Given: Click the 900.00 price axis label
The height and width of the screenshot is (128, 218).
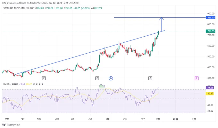Looking at the screenshot, I should (x=211, y=13).
